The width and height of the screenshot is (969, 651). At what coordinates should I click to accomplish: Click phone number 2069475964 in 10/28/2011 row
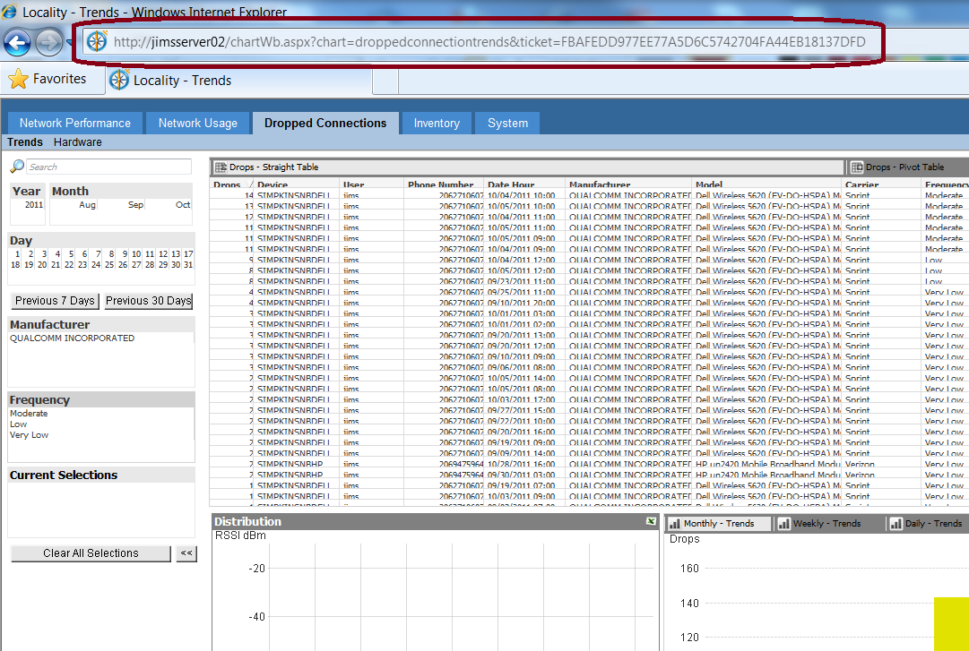(462, 464)
